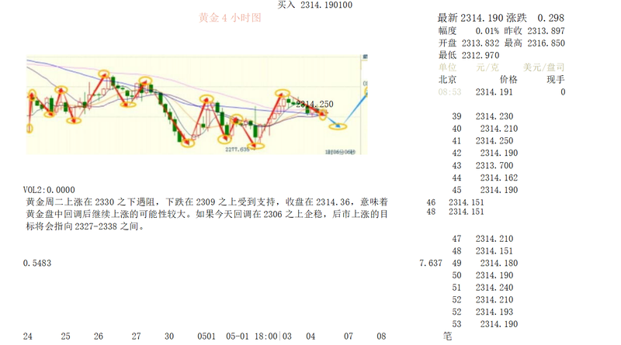Click the 北京 time column header
621x345 pixels.
[447, 80]
